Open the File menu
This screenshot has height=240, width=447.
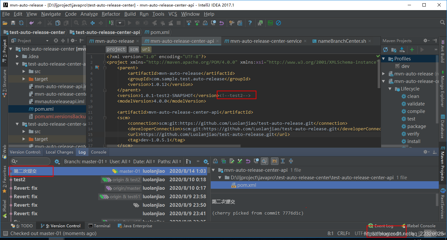coord(6,14)
